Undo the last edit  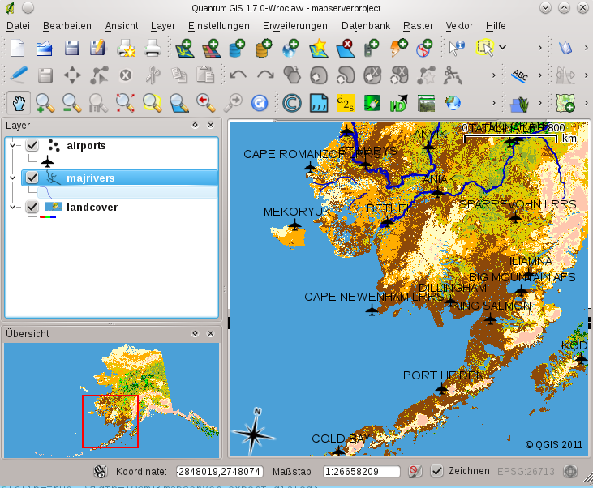click(x=238, y=75)
